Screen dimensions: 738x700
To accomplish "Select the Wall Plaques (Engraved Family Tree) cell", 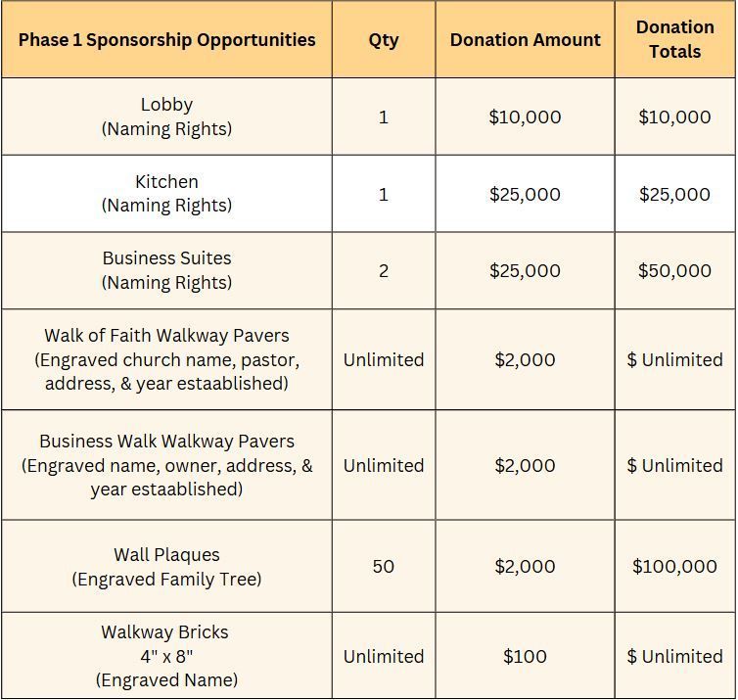I will coord(166,567).
